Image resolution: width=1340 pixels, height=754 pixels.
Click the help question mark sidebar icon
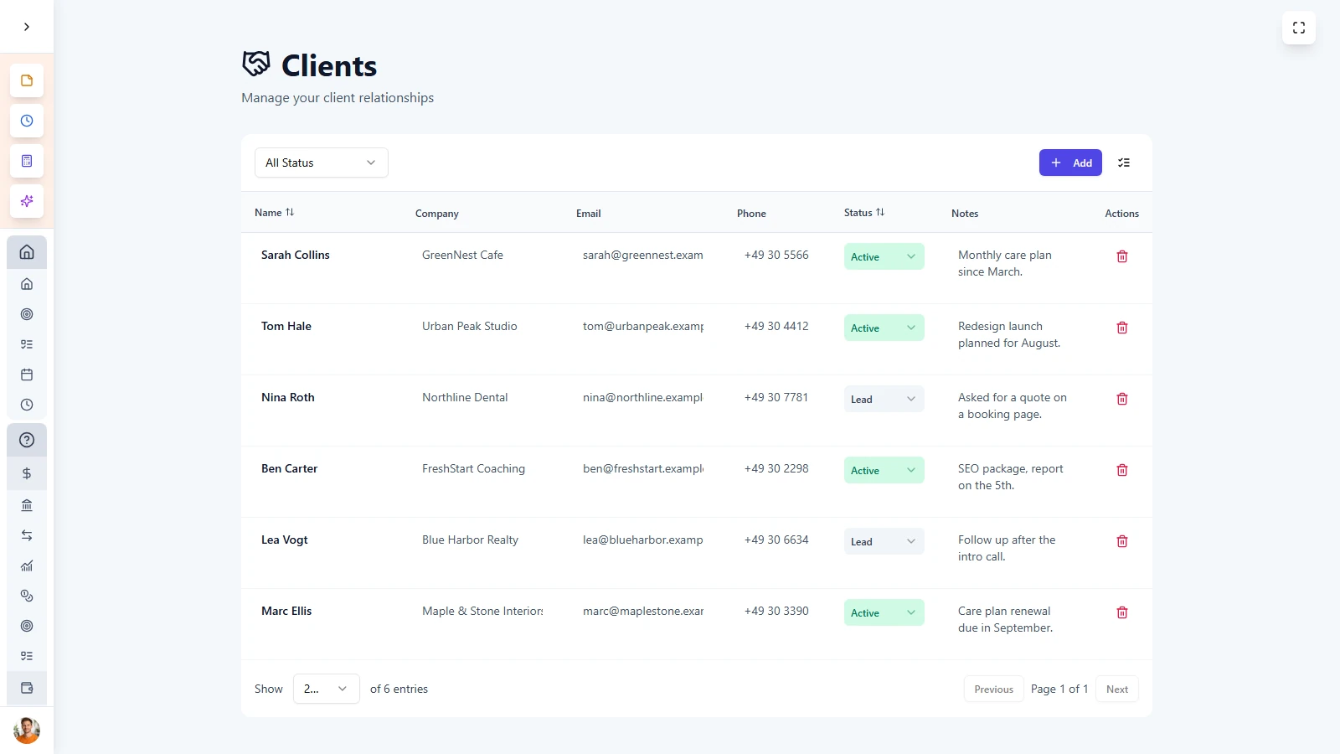27,440
